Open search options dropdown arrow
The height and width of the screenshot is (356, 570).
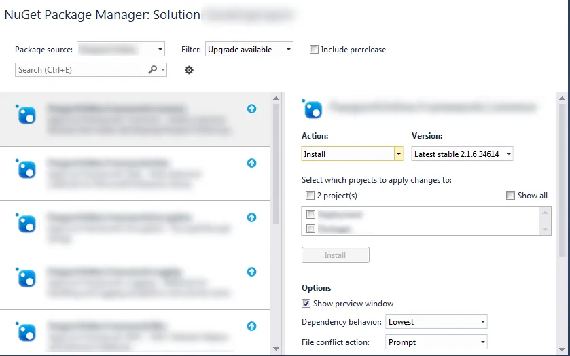coord(163,69)
